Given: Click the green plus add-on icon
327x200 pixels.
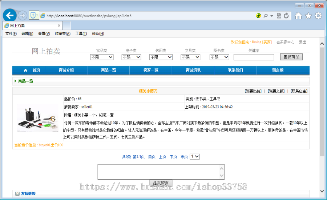Looking at the screenshot, I should pos(258,16).
